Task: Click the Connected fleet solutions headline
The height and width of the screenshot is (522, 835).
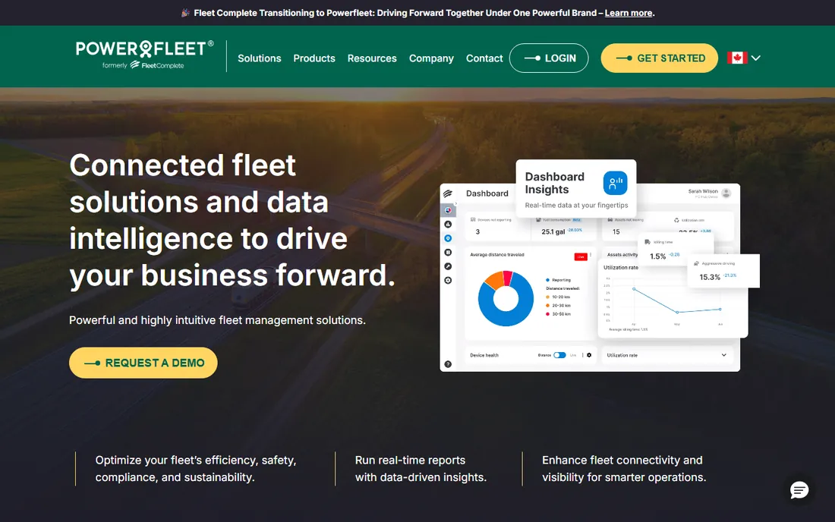Action: coord(232,220)
